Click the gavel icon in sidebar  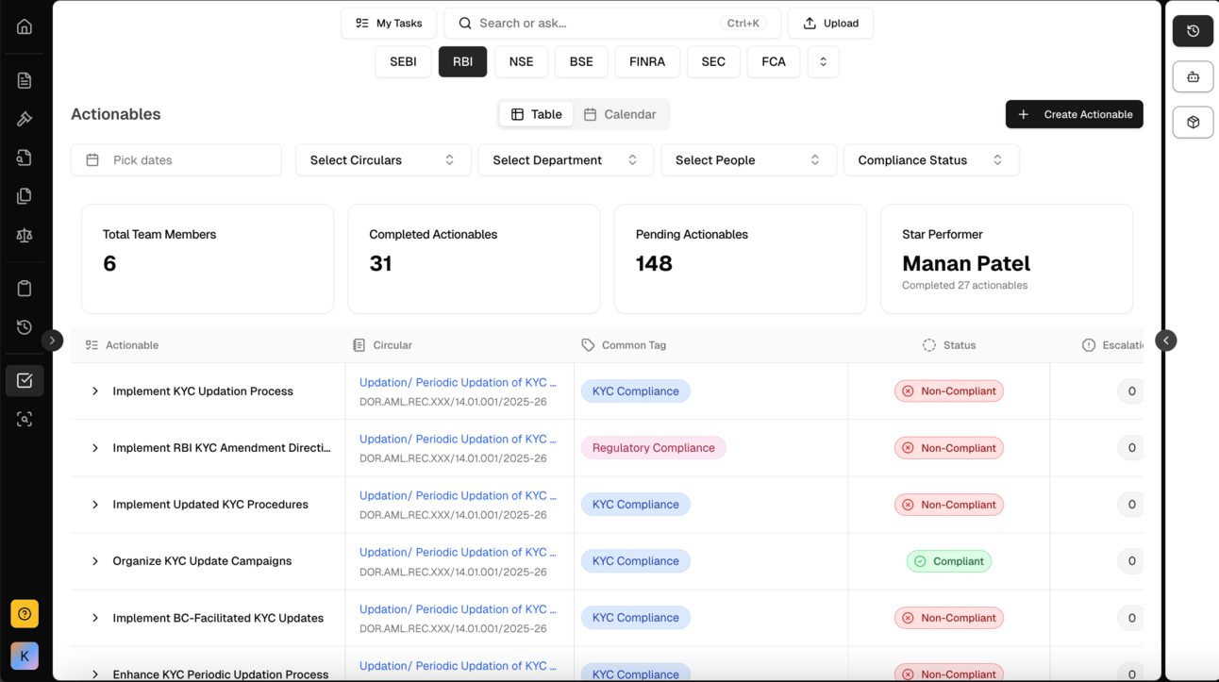point(25,119)
